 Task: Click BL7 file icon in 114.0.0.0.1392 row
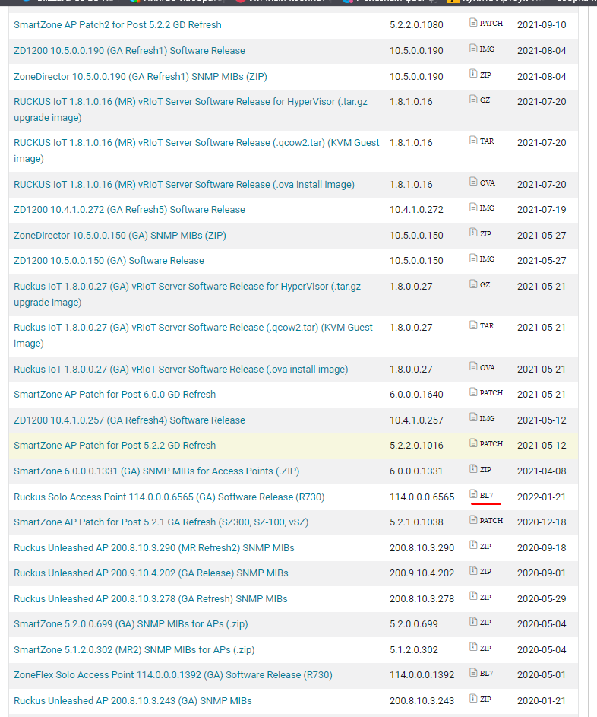tap(473, 673)
